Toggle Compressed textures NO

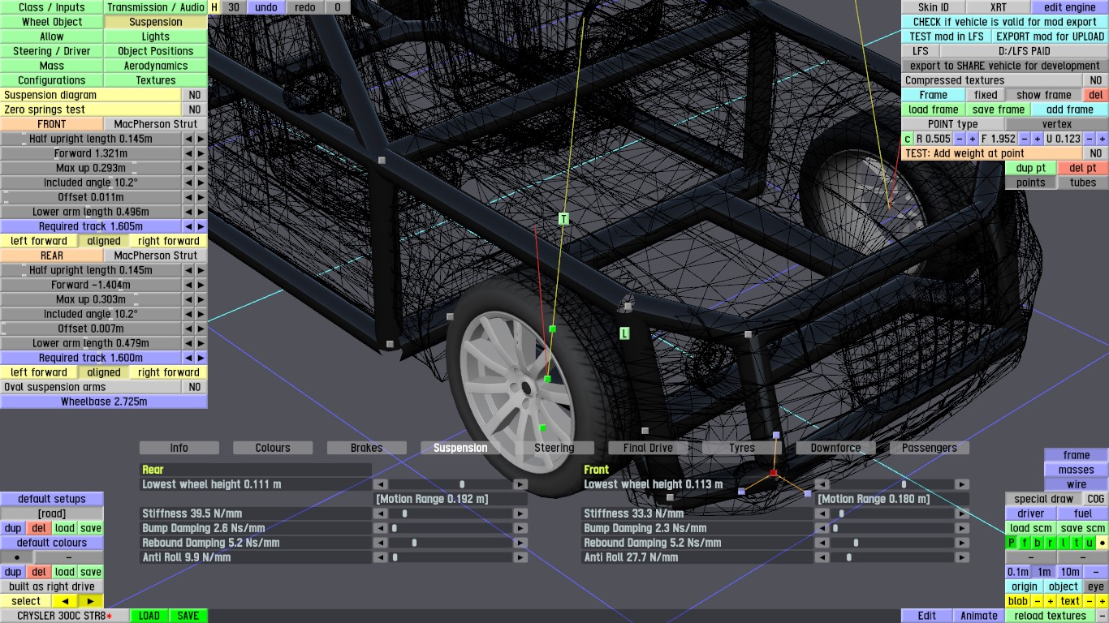click(1096, 80)
